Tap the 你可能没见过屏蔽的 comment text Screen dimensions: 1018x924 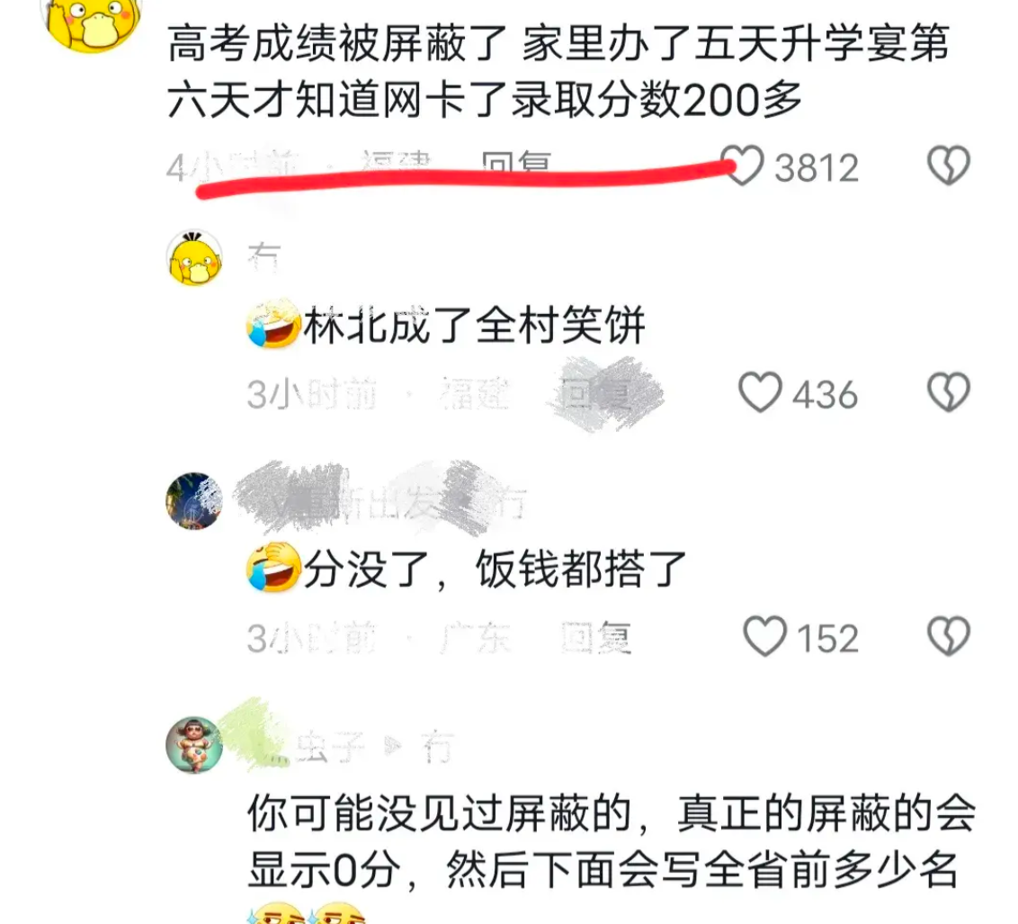point(611,841)
